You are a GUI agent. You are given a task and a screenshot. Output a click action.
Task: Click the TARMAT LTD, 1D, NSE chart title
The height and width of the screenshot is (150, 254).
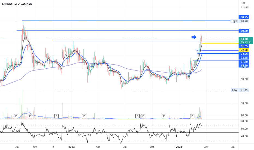(x=17, y=4)
